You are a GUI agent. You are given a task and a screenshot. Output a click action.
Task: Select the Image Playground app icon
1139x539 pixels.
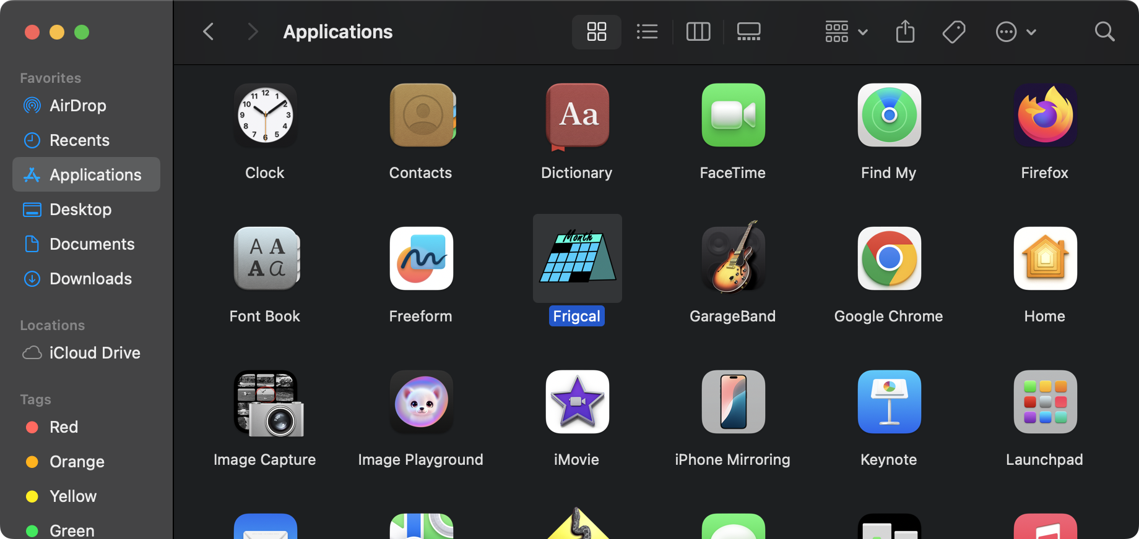[x=422, y=402]
